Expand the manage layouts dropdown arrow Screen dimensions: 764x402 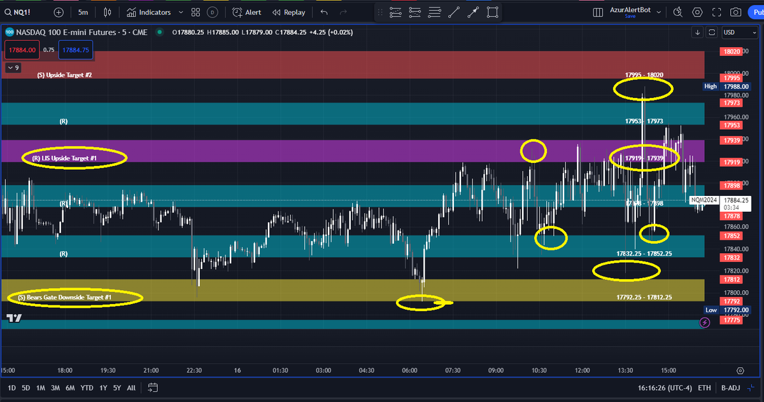tap(658, 12)
